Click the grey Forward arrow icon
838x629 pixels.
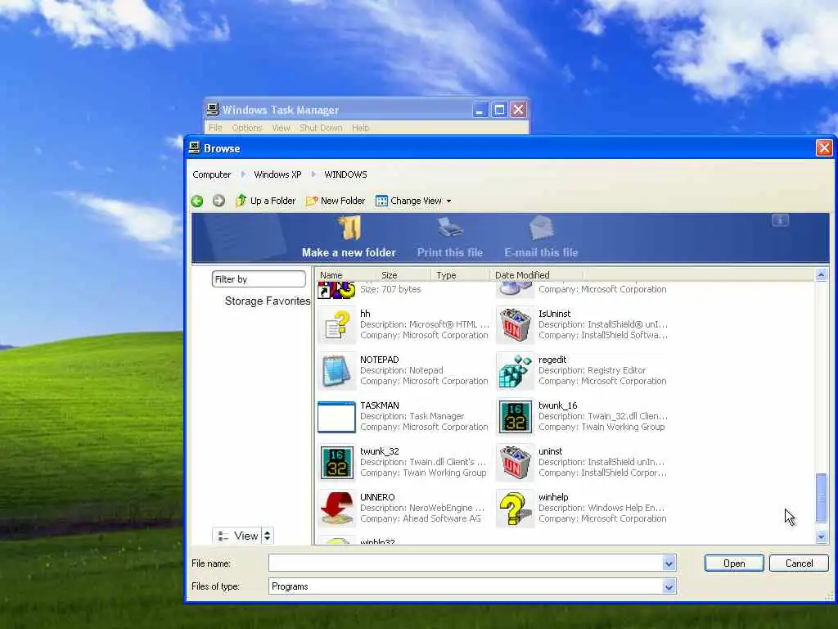(219, 201)
